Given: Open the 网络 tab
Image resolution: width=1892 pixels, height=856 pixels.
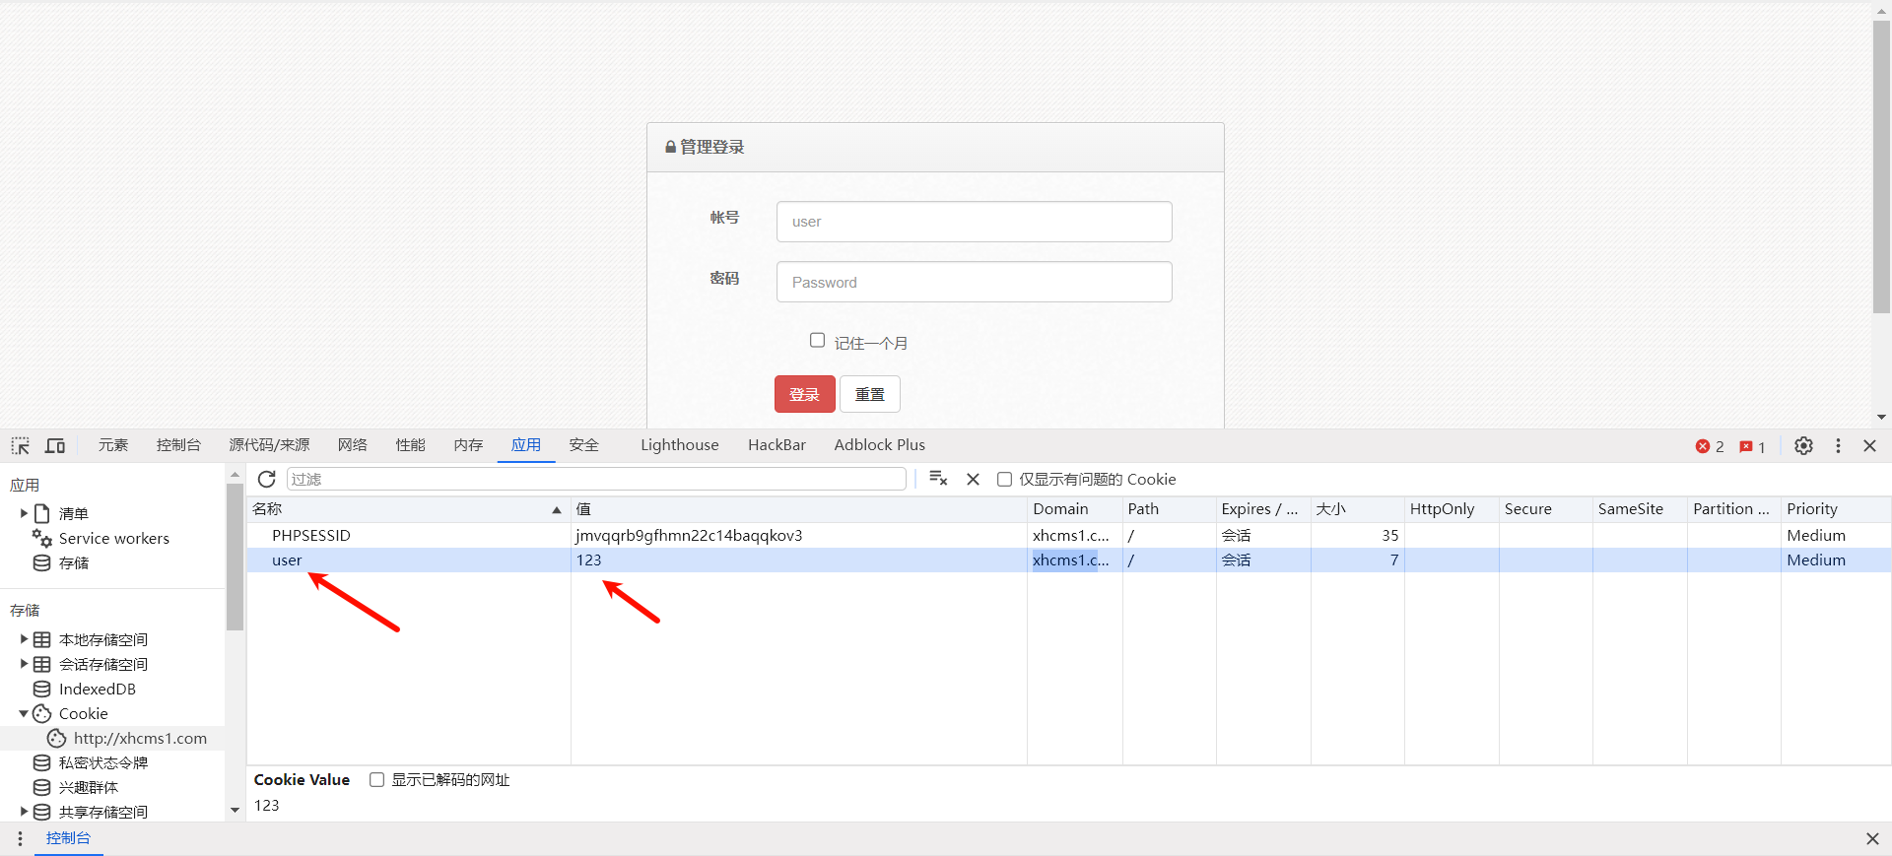Looking at the screenshot, I should 352,445.
